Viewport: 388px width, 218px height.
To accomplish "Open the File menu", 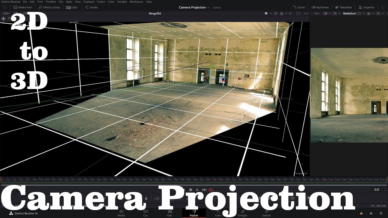I will (25, 2).
